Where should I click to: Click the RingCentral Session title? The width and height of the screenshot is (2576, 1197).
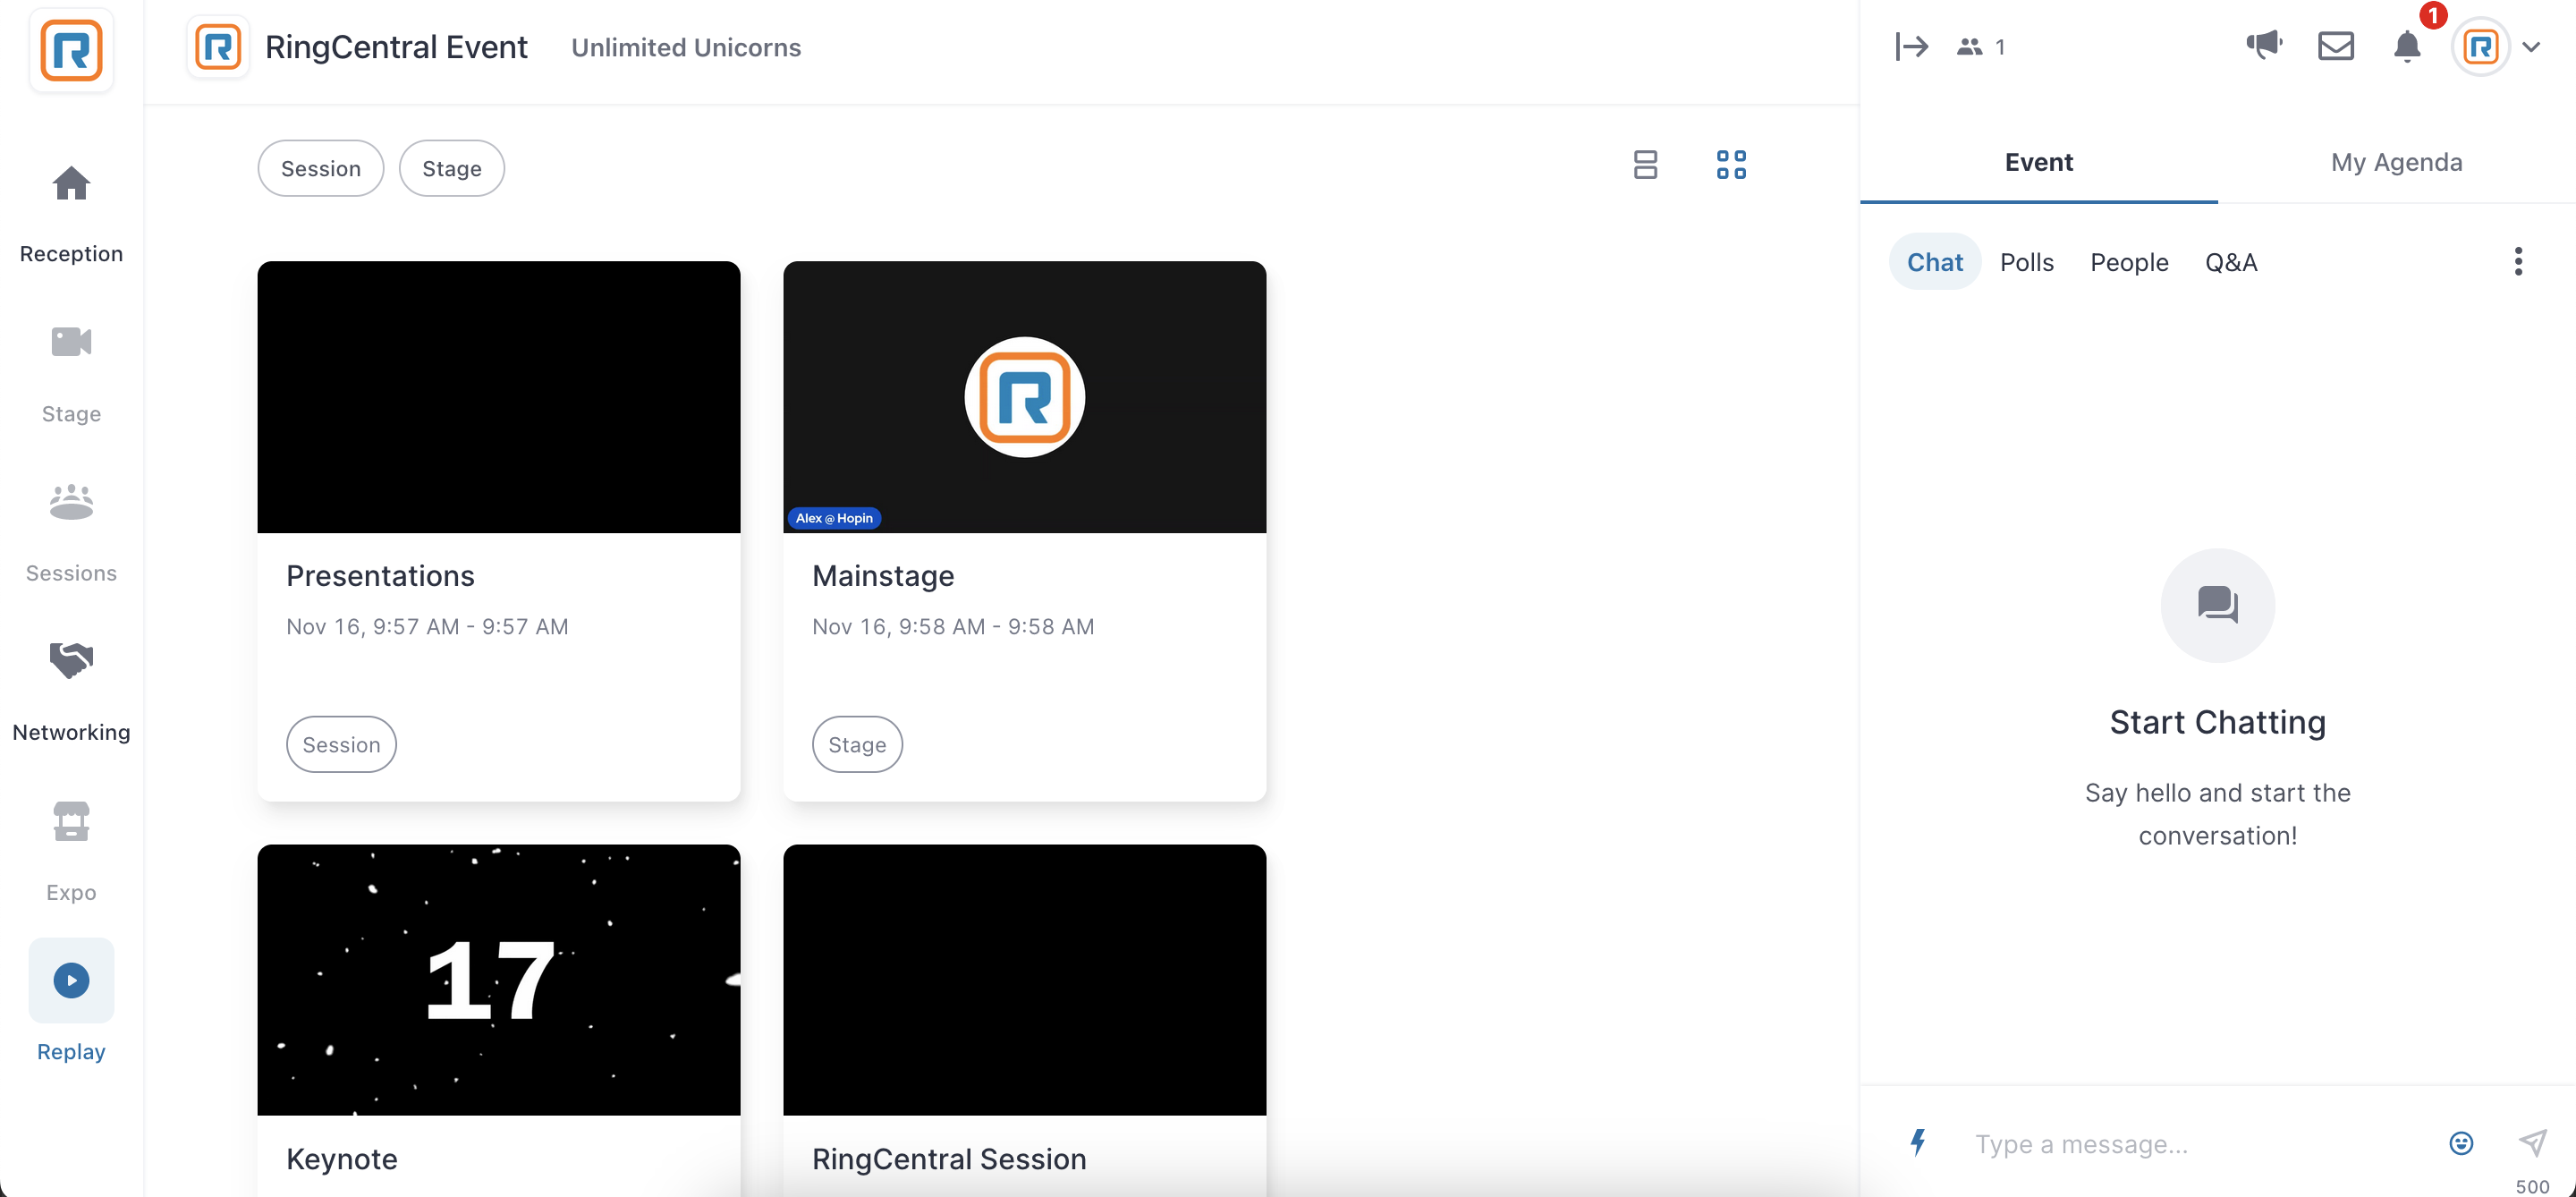point(949,1159)
